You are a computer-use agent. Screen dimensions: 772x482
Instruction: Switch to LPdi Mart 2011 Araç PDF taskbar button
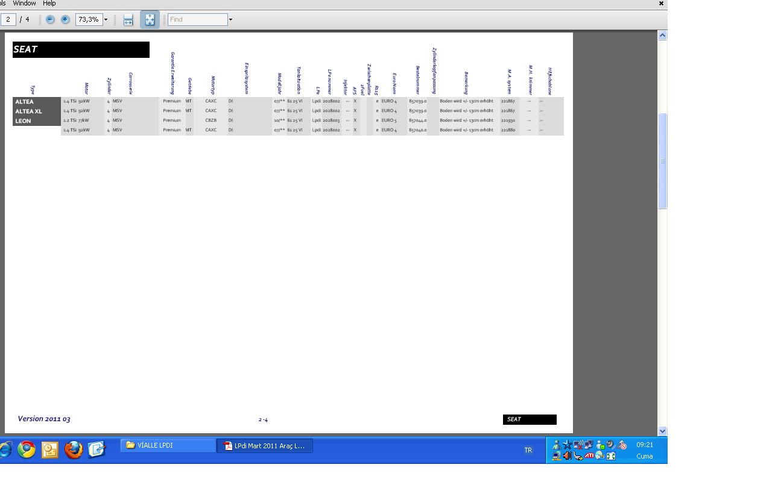pyautogui.click(x=265, y=446)
